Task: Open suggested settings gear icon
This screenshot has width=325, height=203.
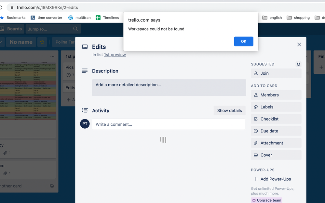Action: coord(298,64)
